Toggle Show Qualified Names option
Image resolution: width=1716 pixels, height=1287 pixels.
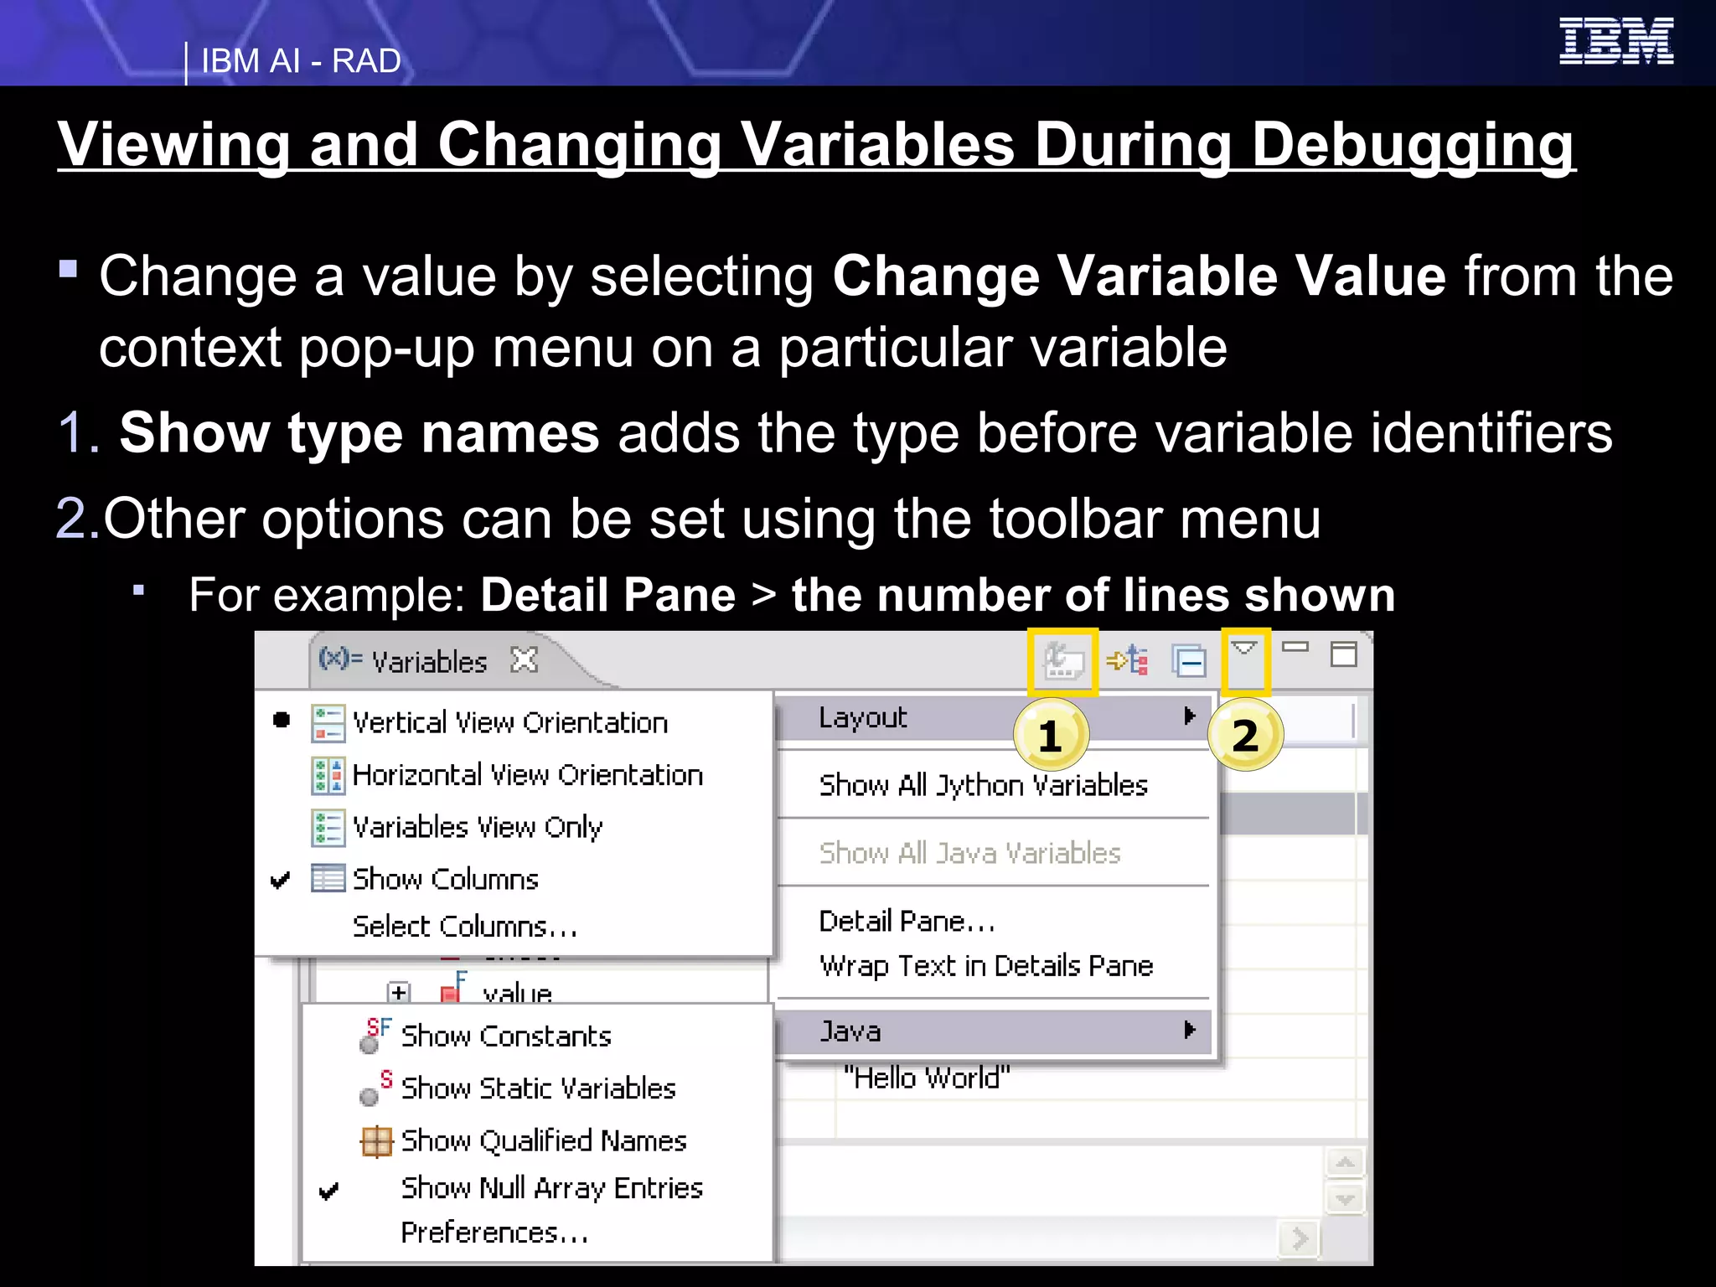point(544,1141)
